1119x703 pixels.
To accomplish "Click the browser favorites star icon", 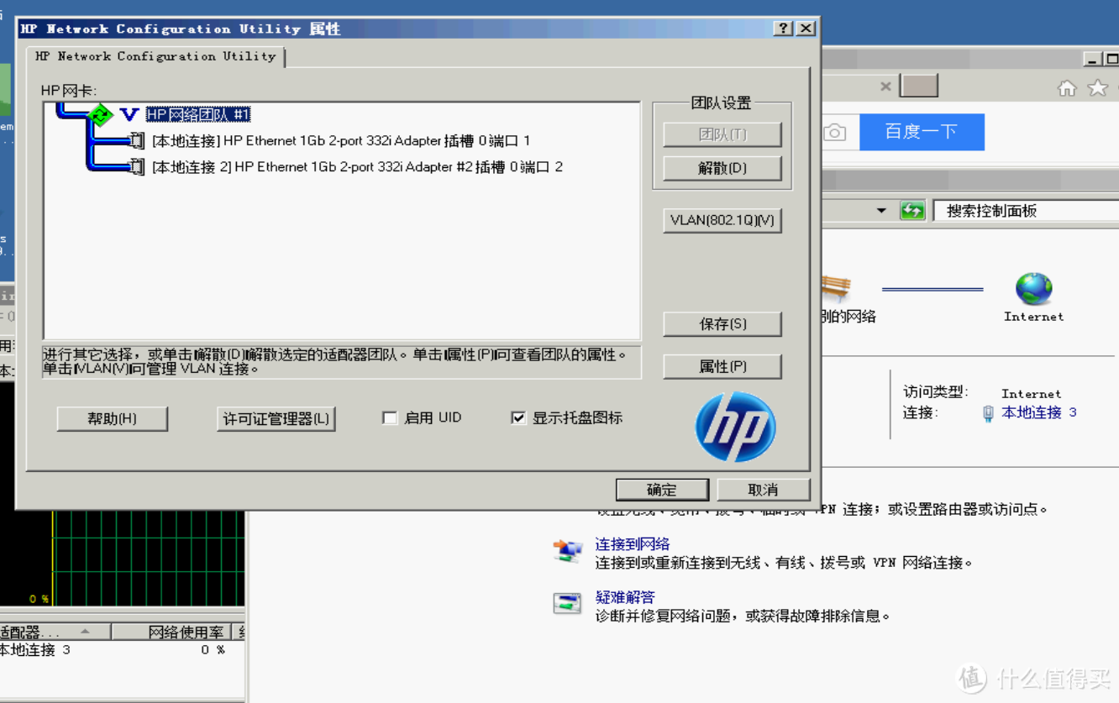I will point(1097,88).
